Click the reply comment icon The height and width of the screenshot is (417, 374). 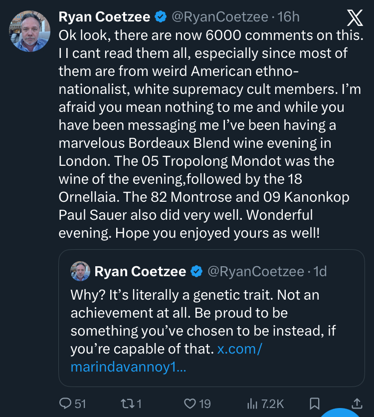[66, 403]
